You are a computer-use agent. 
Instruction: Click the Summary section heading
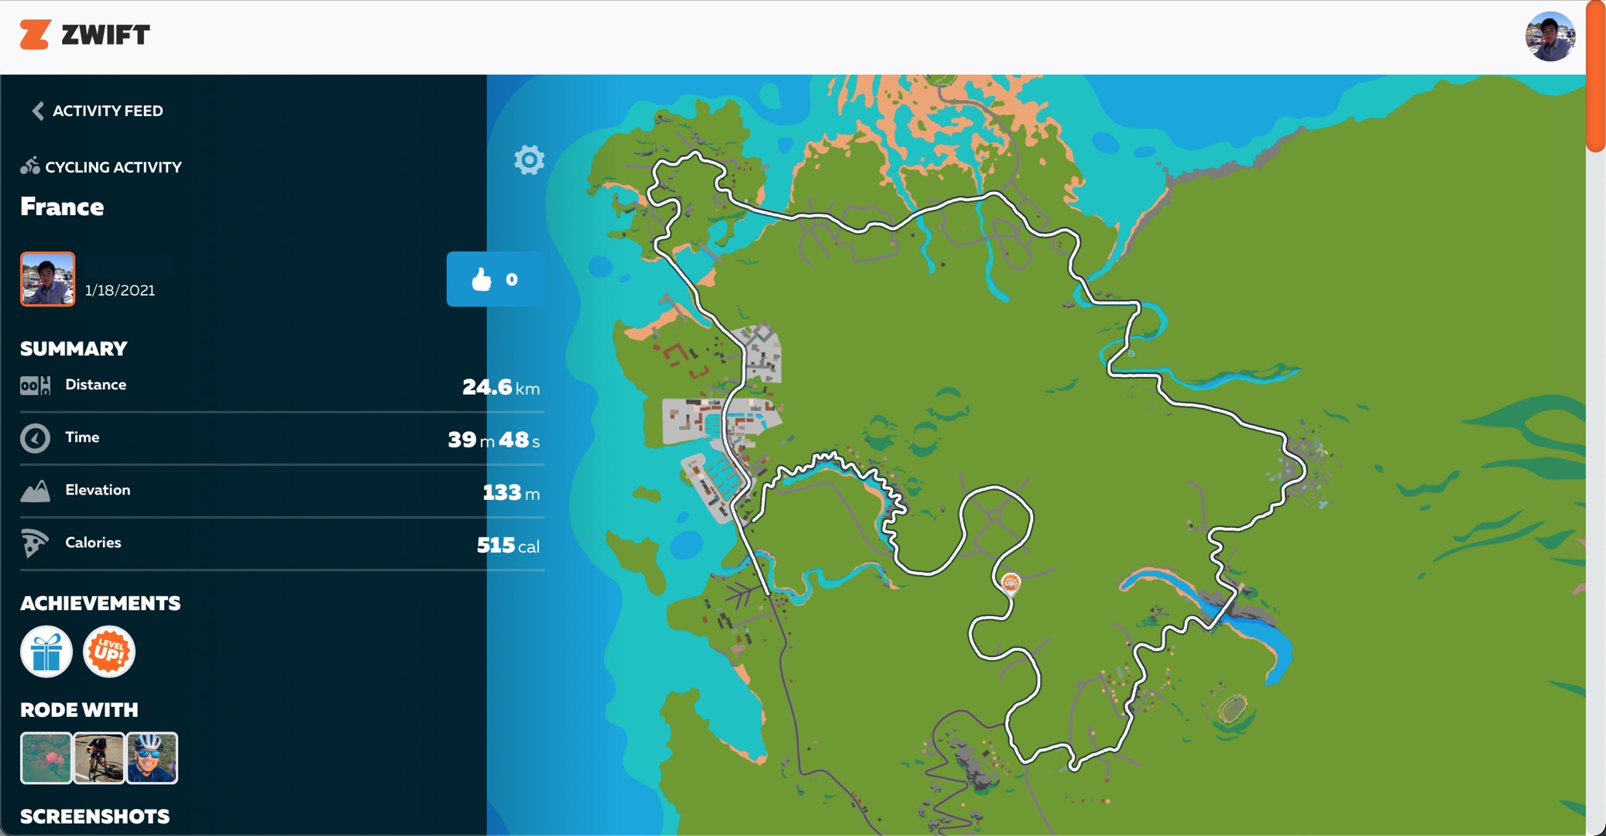click(x=74, y=348)
